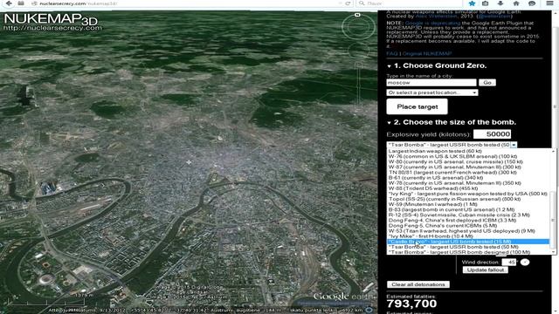
Task: Click the Google Earth move joystick control
Action: (x=358, y=51)
